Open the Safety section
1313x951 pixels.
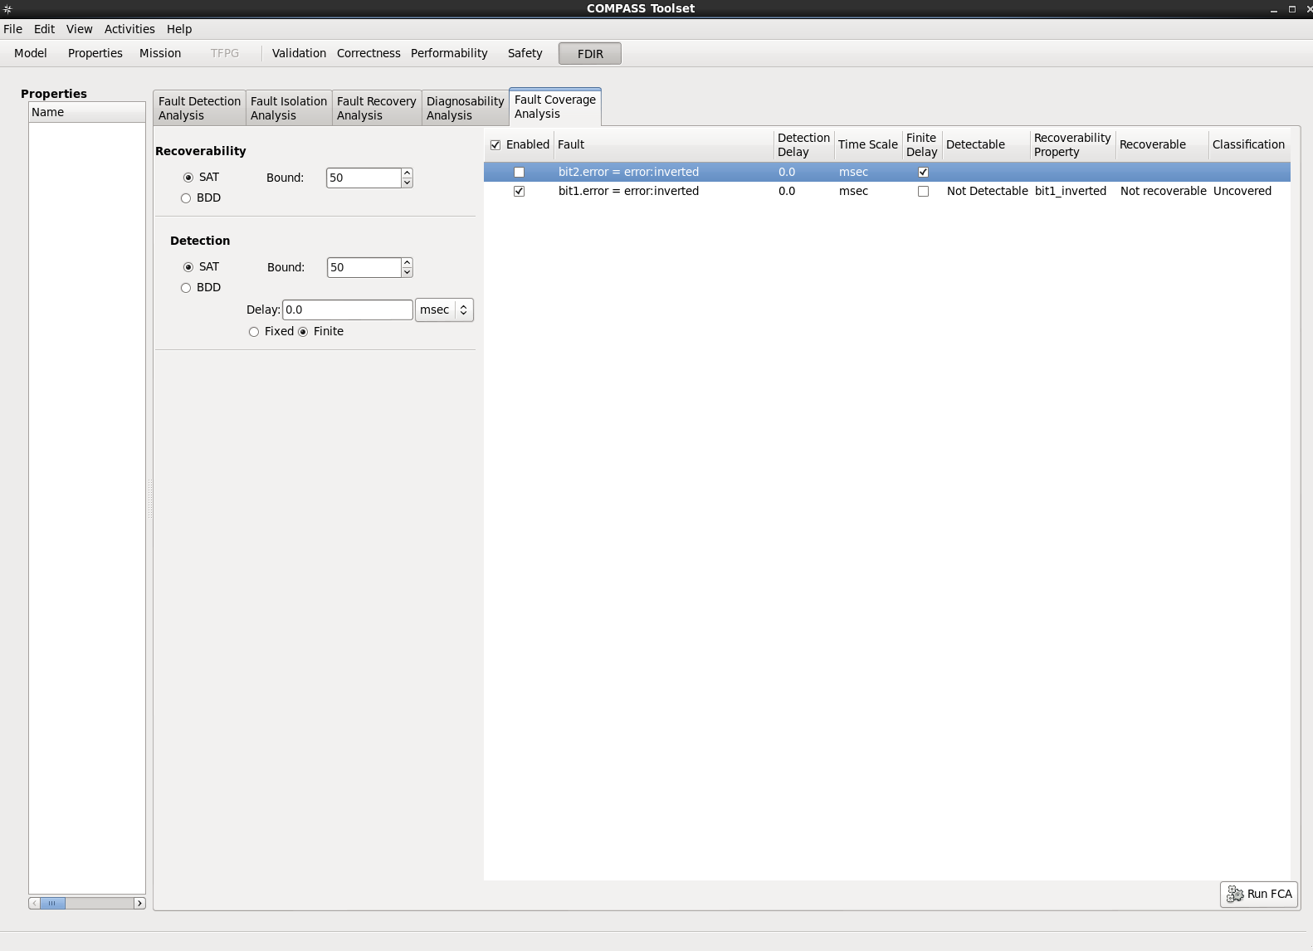click(525, 53)
